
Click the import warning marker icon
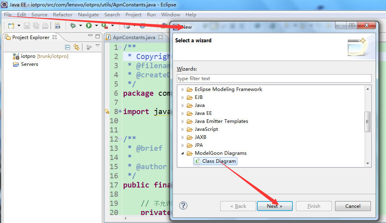coord(107,111)
